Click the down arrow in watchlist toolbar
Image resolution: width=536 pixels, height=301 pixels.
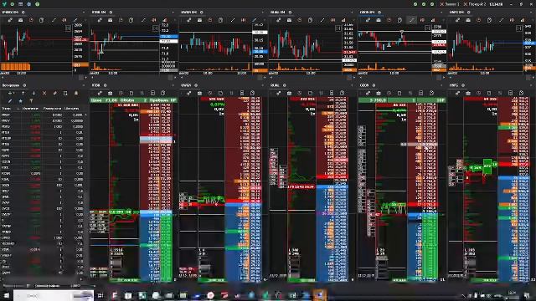(33, 93)
